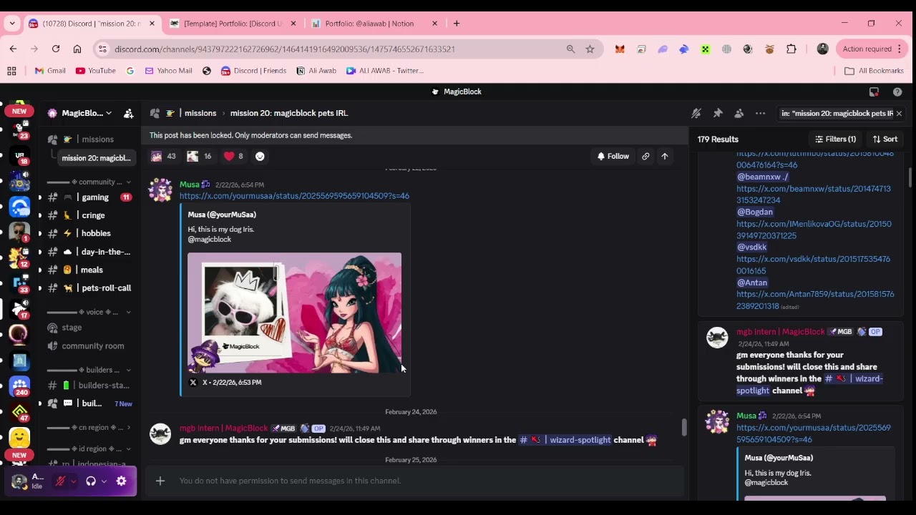916x515 pixels.
Task: Copy the post link with the chain icon
Action: [x=645, y=156]
